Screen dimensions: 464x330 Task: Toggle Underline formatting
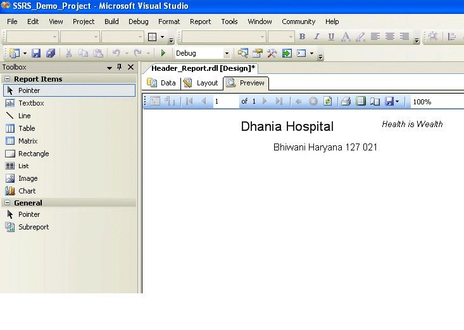pos(331,37)
